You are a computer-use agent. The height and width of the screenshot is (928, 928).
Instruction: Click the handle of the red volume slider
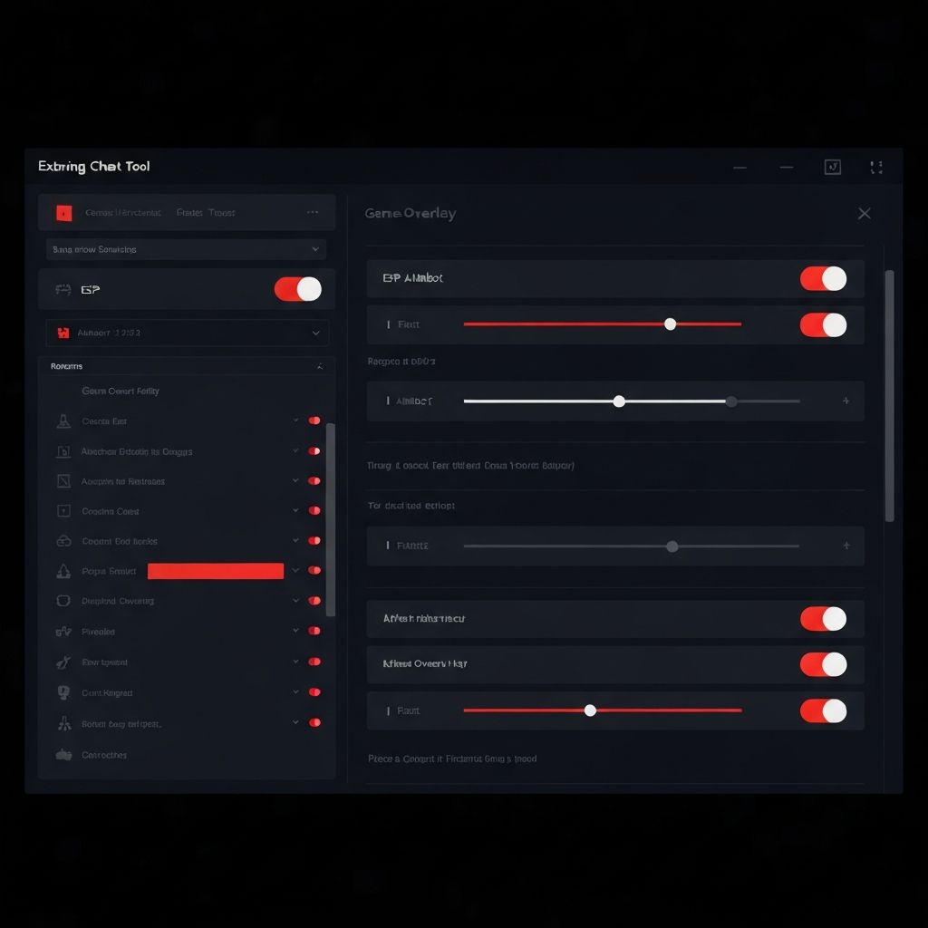[x=671, y=324]
